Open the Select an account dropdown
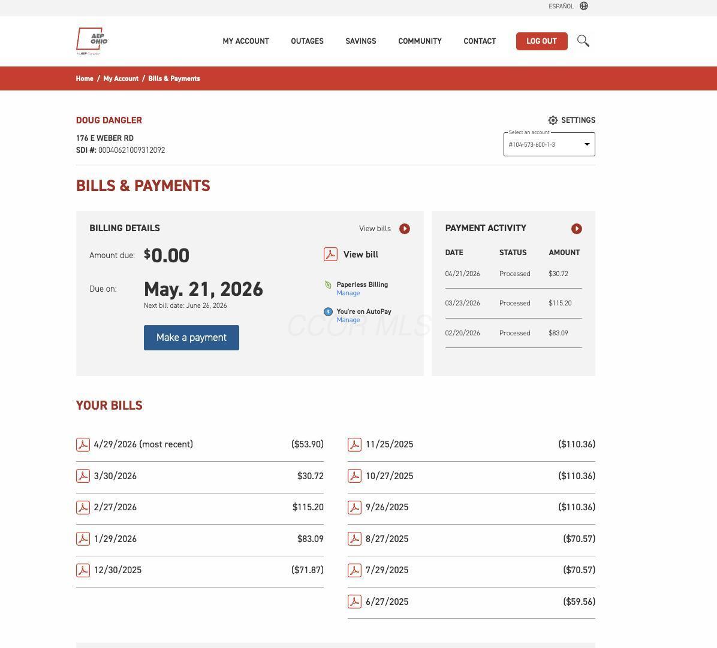 pyautogui.click(x=549, y=144)
